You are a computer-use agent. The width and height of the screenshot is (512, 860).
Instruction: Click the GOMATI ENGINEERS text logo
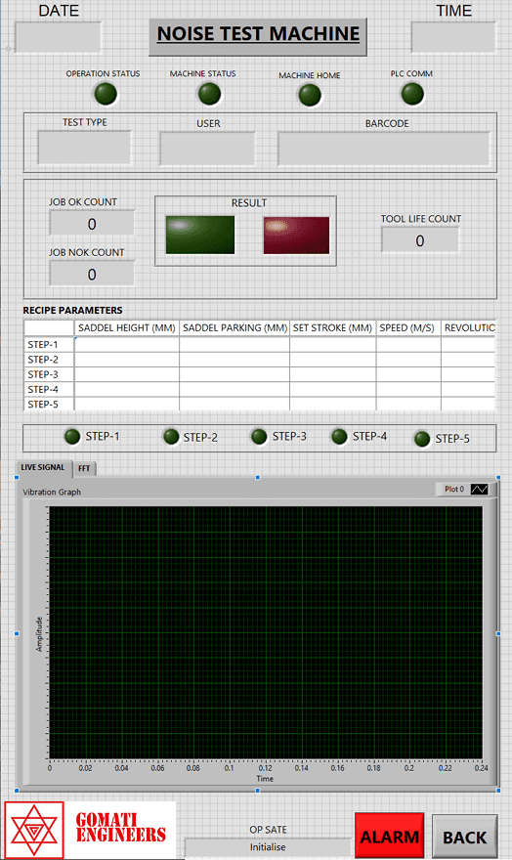tap(120, 827)
